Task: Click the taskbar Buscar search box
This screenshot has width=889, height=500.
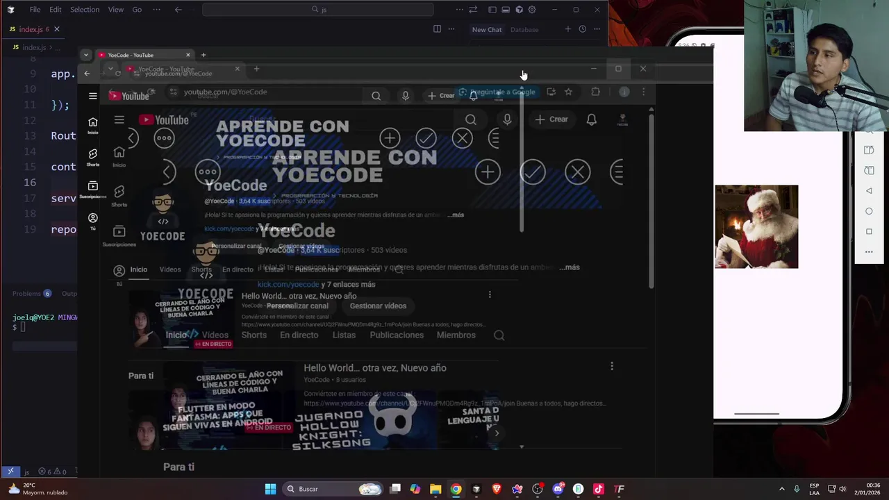Action: (333, 489)
